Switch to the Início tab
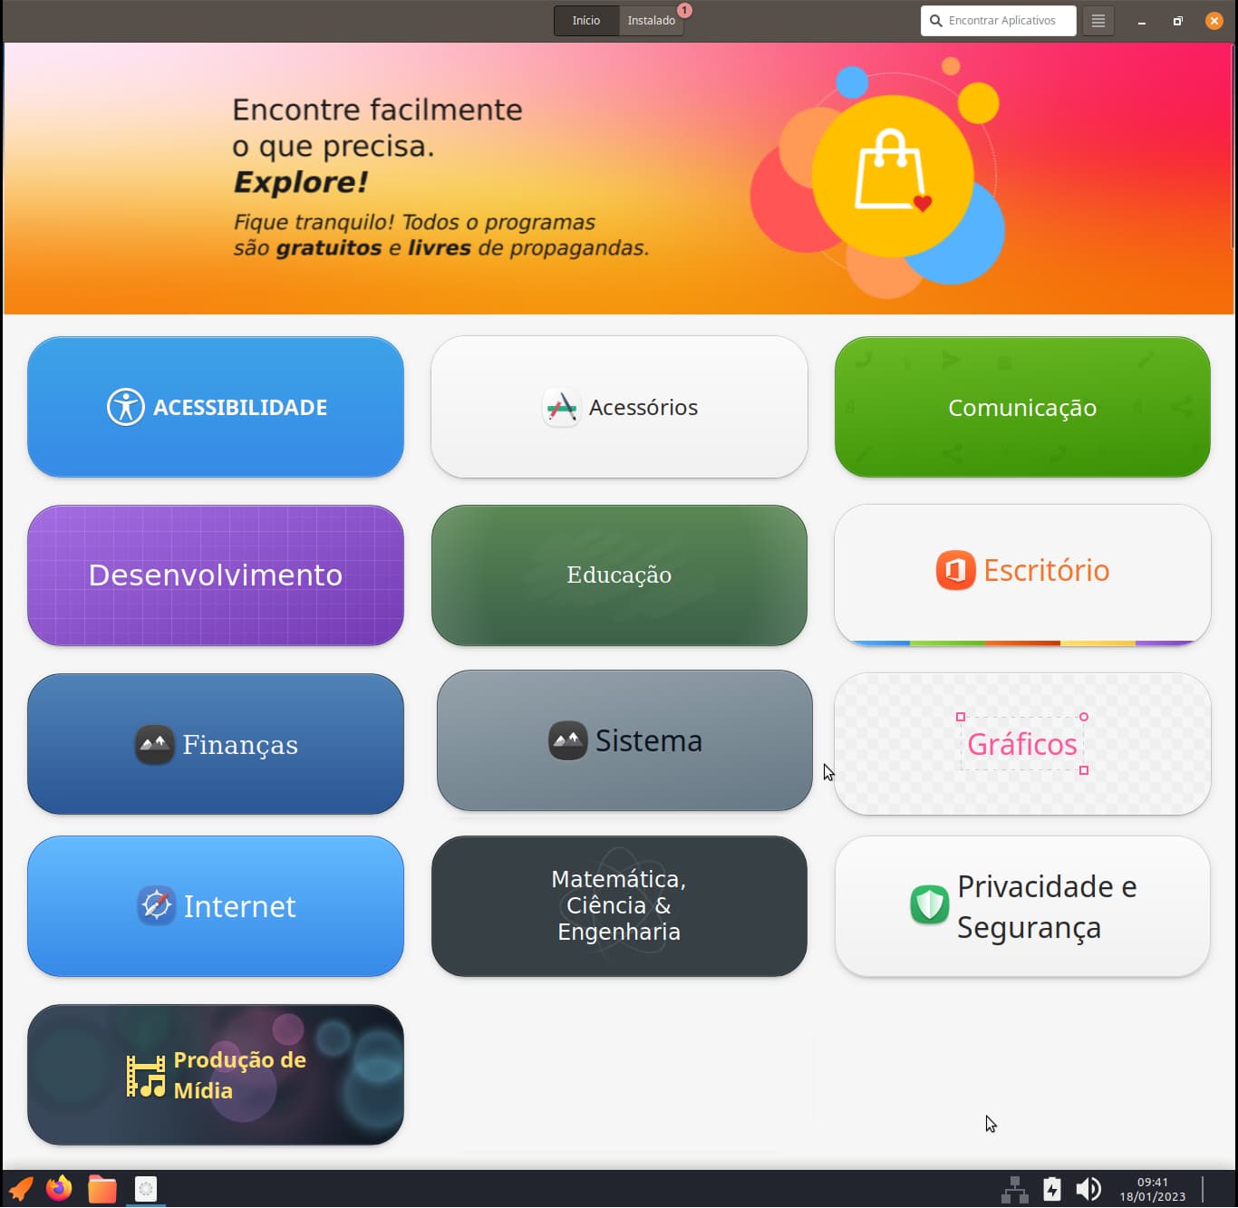The image size is (1238, 1208). point(586,20)
